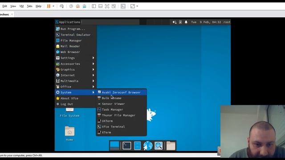Open folder icon in the dock

[171, 145]
